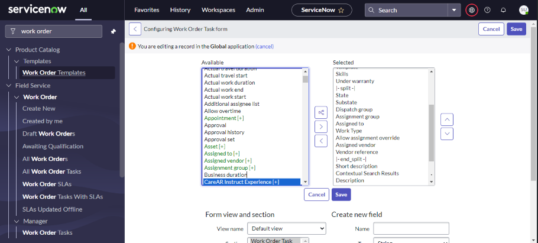Click the global Search field
This screenshot has width=538, height=243.
tap(406, 10)
